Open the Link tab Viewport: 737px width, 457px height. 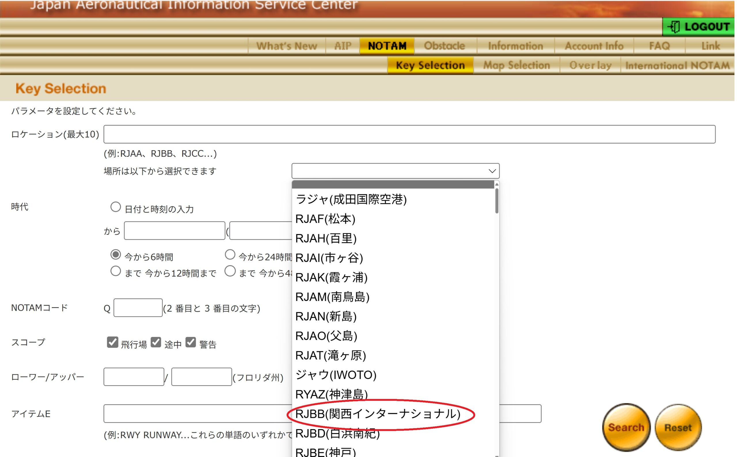click(711, 46)
